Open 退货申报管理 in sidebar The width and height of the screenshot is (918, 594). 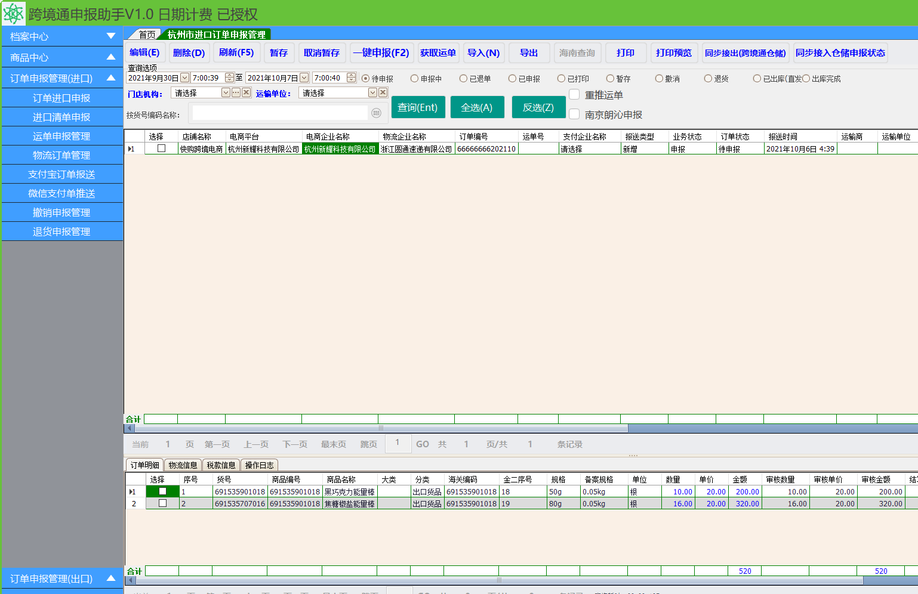pos(62,231)
